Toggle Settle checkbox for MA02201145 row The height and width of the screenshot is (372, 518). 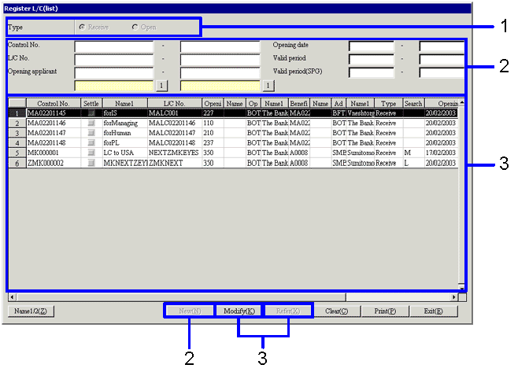point(91,113)
